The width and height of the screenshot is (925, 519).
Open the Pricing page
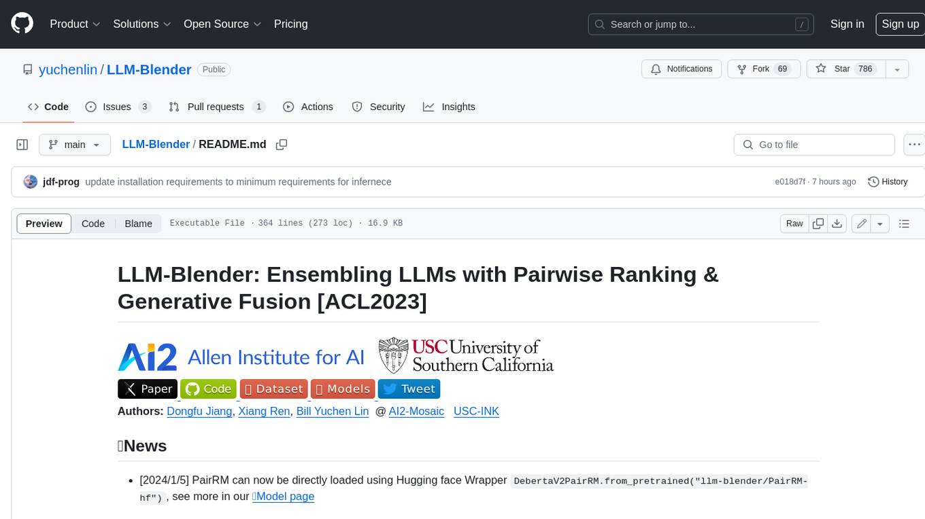point(290,24)
